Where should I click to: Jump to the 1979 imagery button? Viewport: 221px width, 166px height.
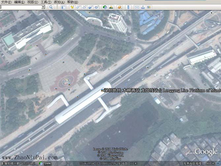point(47,164)
